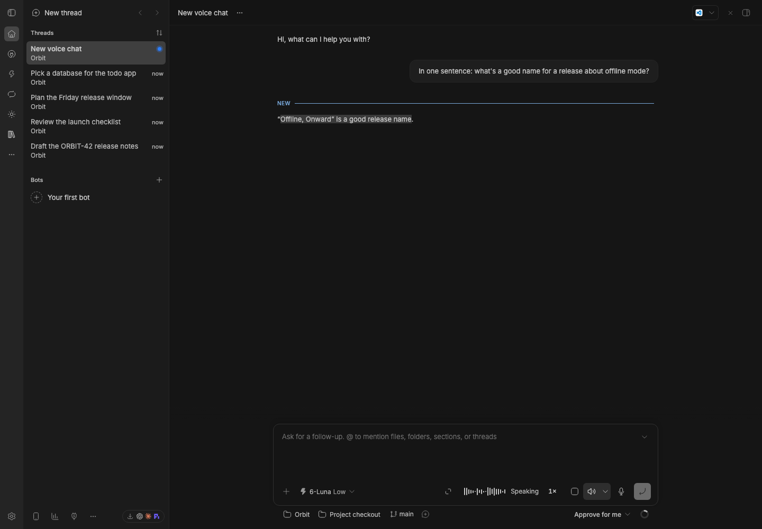Open the usage bar chart icon

pyautogui.click(x=55, y=516)
